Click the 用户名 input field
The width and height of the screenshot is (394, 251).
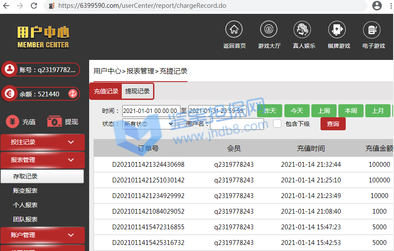(x=237, y=124)
